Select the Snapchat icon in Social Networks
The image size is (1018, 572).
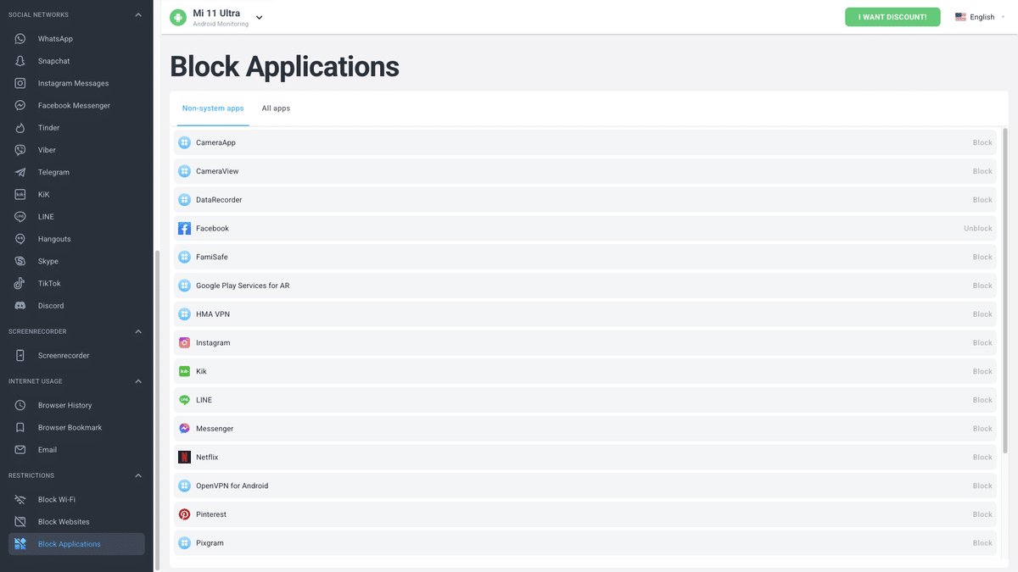point(19,60)
